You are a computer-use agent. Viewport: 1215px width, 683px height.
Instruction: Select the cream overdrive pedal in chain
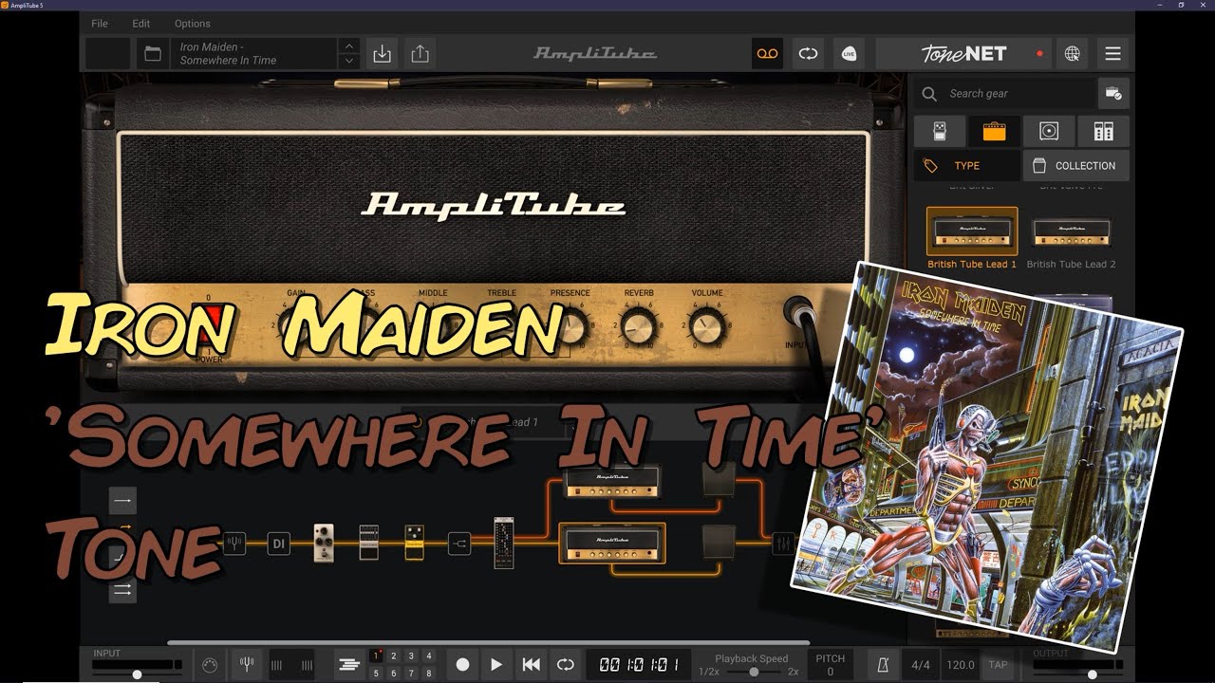click(x=324, y=543)
